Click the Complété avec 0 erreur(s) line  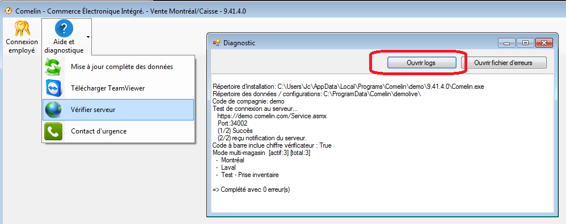pyautogui.click(x=251, y=189)
